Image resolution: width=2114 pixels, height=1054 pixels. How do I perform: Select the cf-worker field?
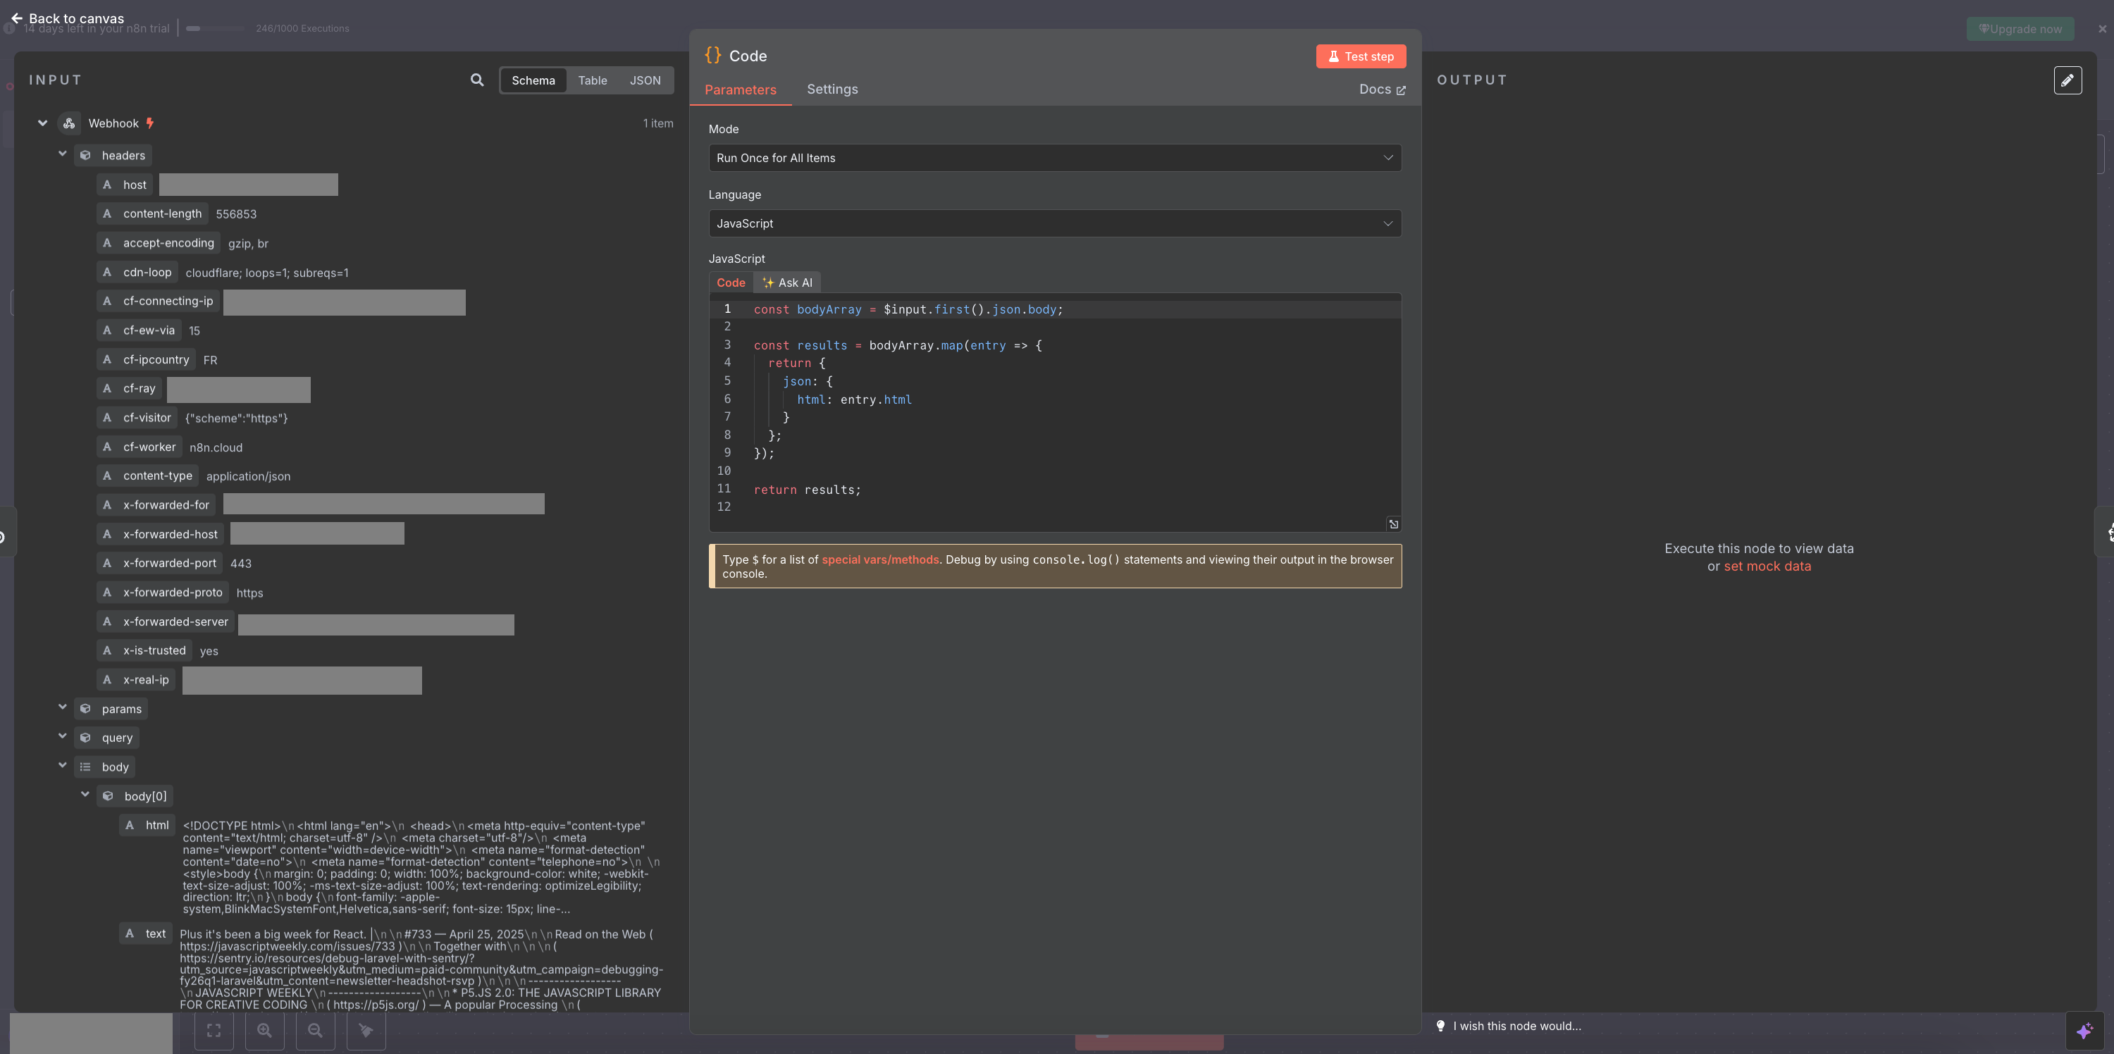(x=140, y=447)
